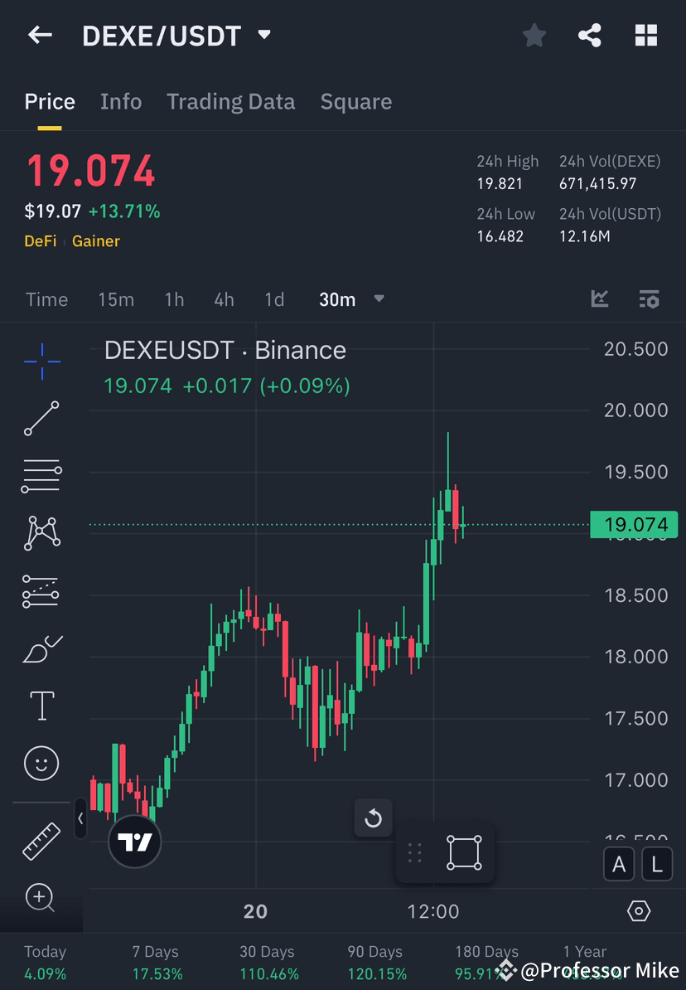Toggle log scale with the L button

pyautogui.click(x=656, y=864)
